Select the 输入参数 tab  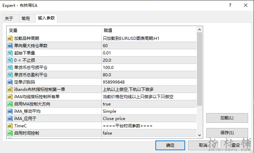click(46, 18)
